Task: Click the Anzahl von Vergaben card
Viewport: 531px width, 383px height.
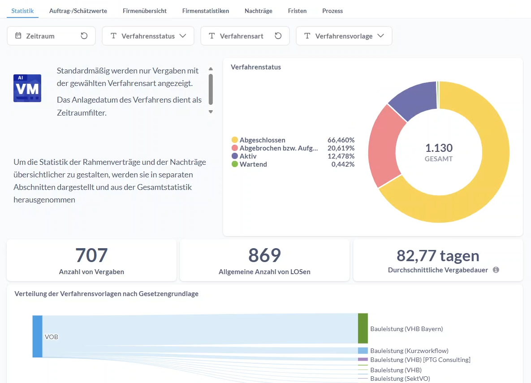Action: (x=91, y=260)
